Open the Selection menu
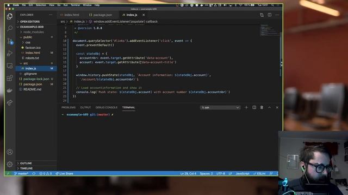The height and width of the screenshot is (195, 348). click(41, 5)
